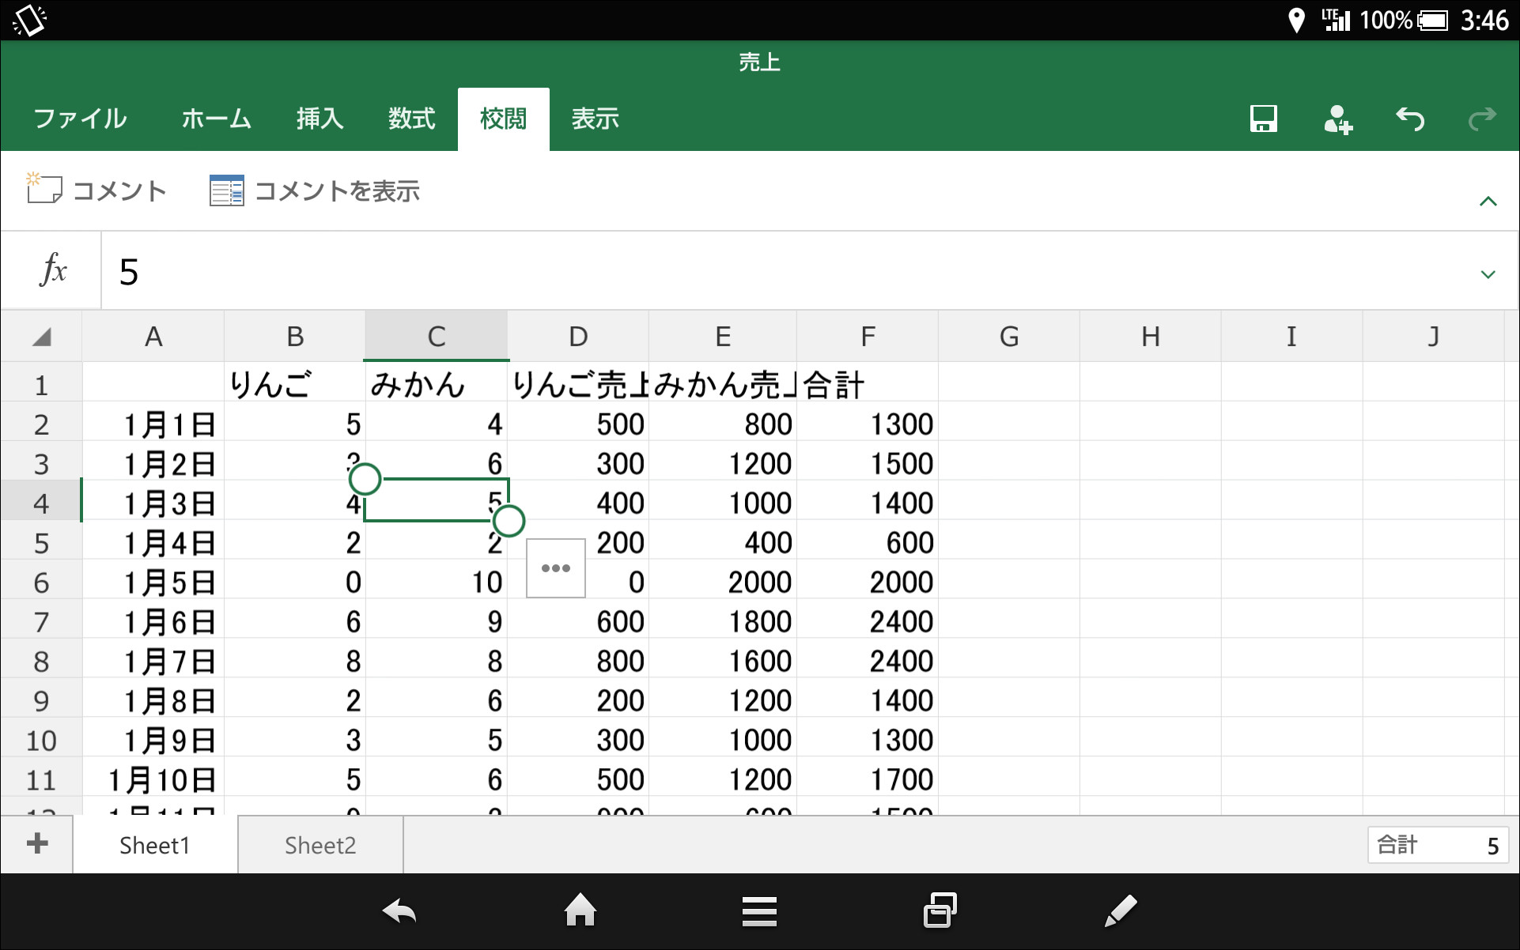Select the entire sheet with the corner triangle
This screenshot has width=1520, height=950.
click(x=41, y=335)
